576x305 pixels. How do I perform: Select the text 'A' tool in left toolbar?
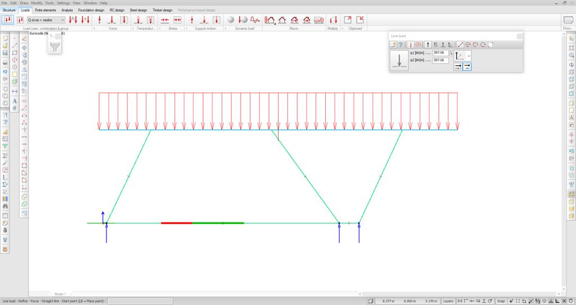tap(15, 101)
